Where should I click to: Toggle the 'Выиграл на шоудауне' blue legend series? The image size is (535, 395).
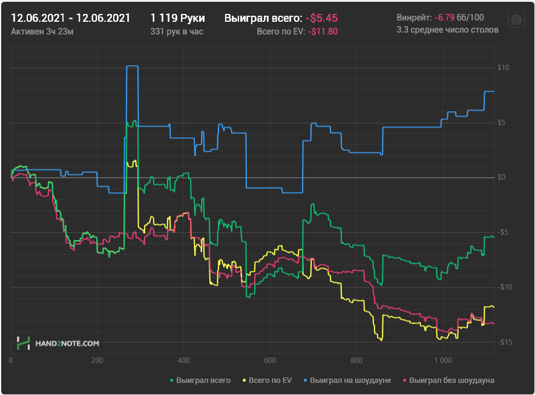347,380
